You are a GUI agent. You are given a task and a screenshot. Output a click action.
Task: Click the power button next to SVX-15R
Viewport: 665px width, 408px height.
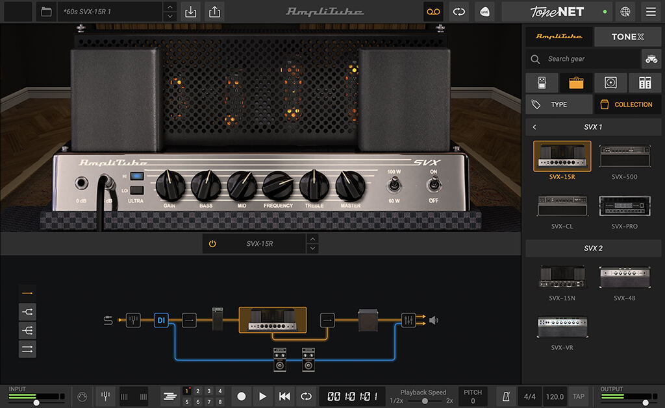(214, 244)
